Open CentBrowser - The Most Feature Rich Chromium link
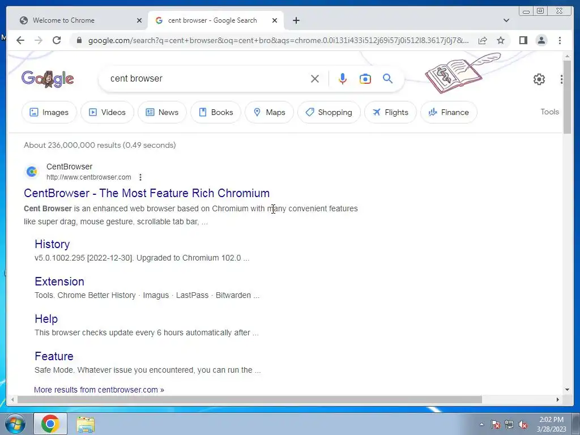 click(x=147, y=193)
